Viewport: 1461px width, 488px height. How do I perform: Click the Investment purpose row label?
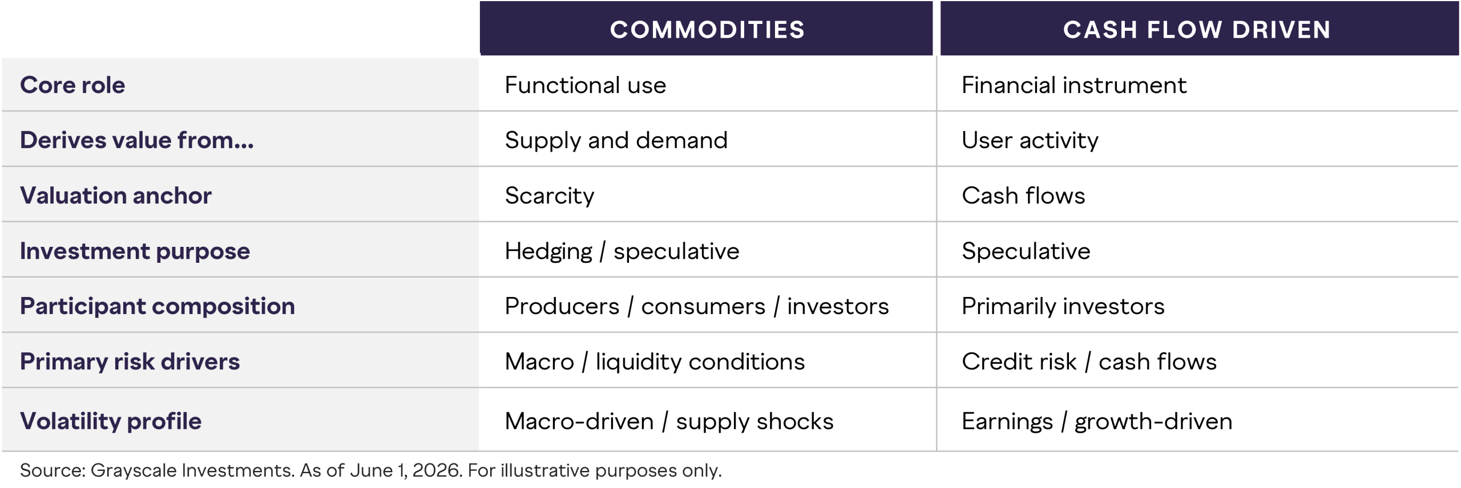pos(135,251)
